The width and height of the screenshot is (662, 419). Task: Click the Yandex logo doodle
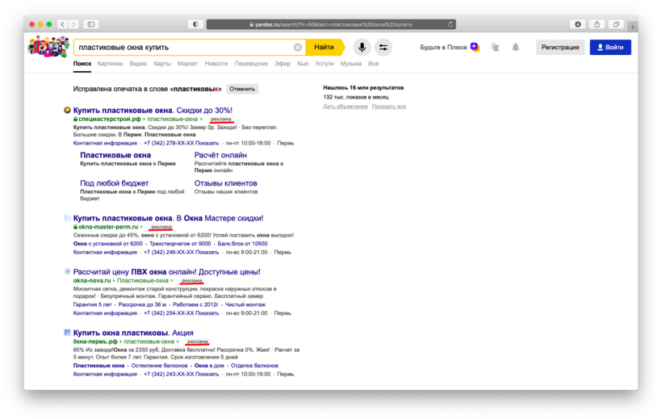coord(48,47)
